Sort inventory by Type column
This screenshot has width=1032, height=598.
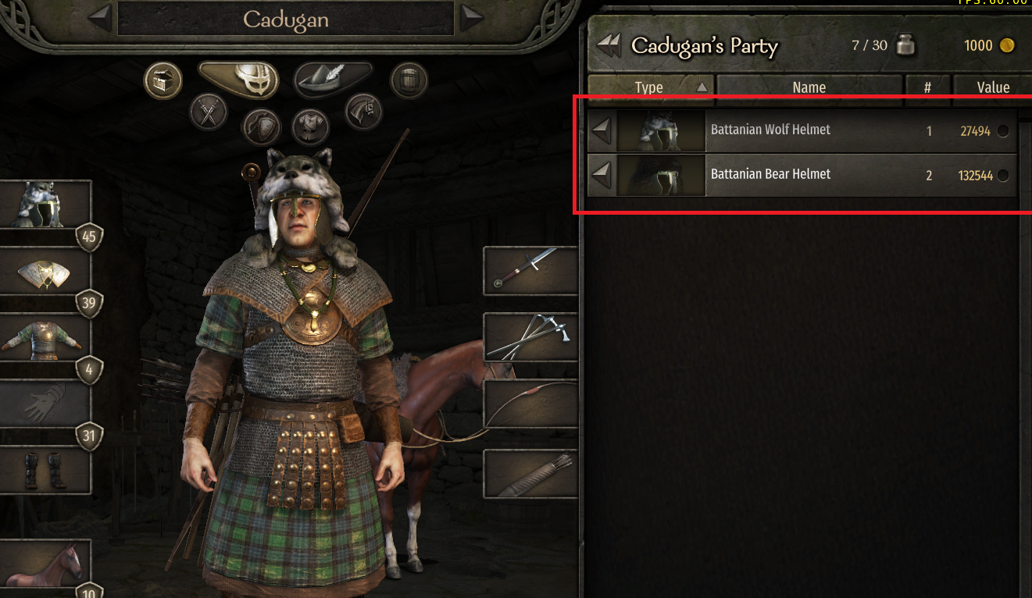pos(650,87)
